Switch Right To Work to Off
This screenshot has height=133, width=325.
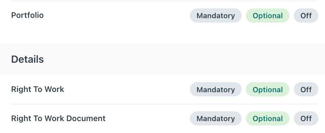click(x=306, y=89)
